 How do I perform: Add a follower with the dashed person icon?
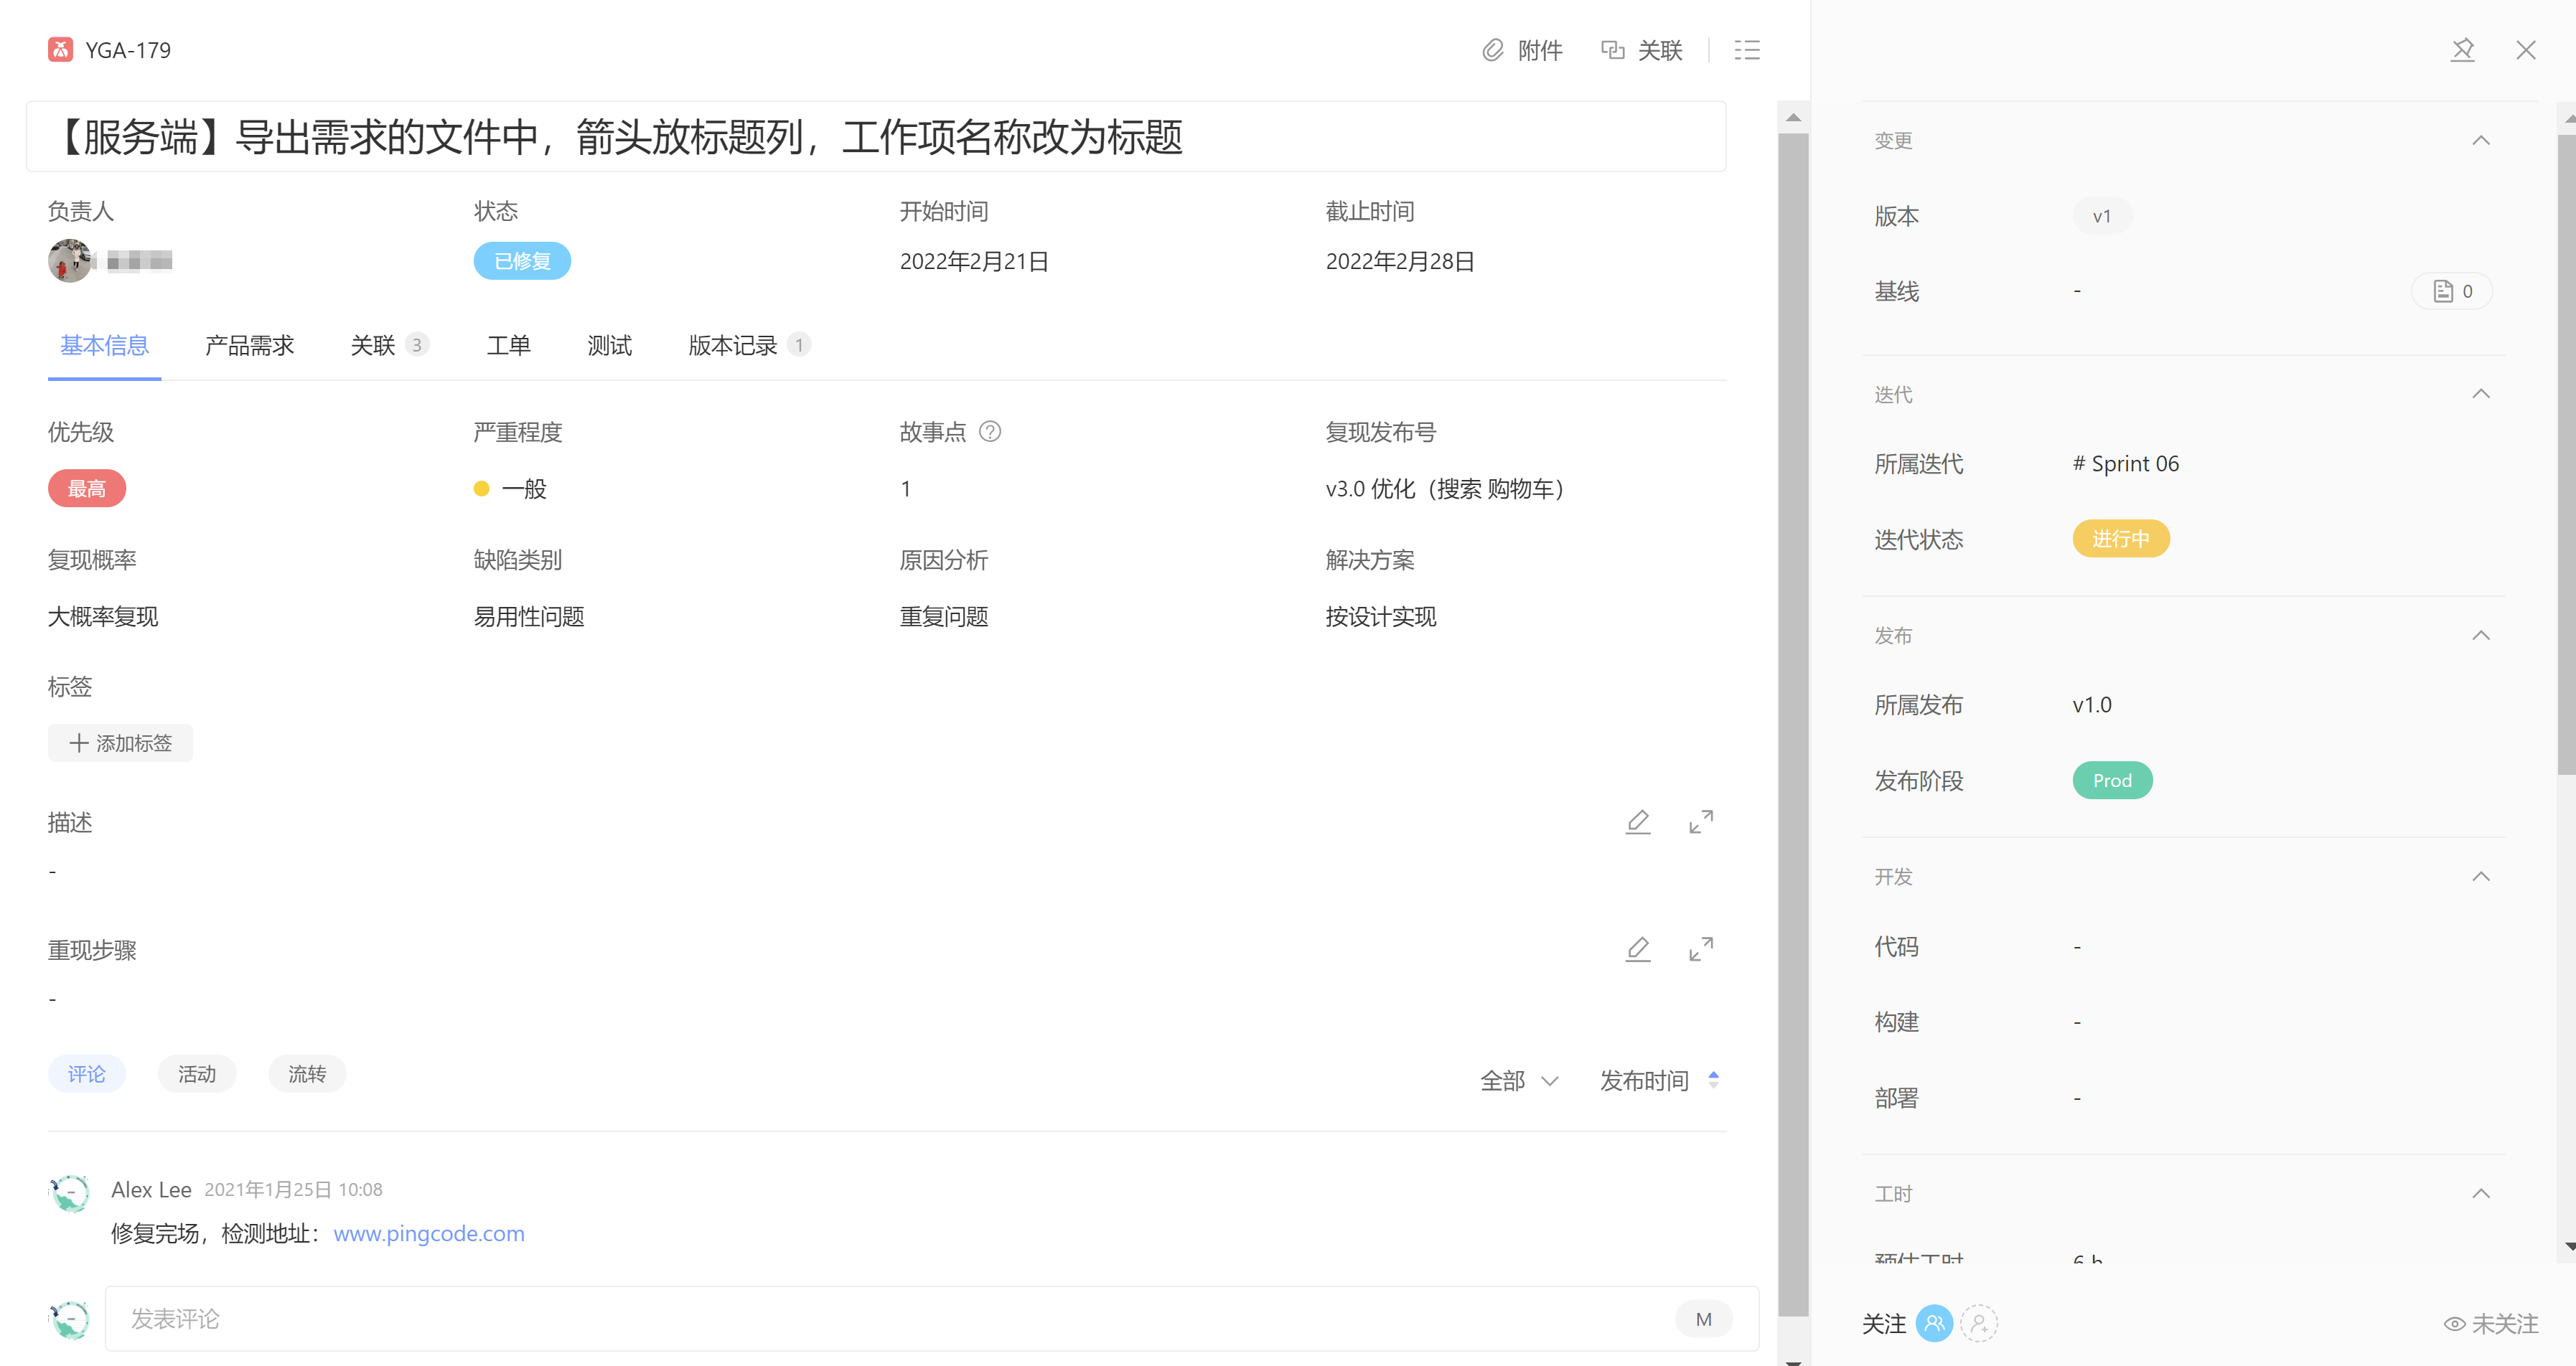pos(1978,1323)
